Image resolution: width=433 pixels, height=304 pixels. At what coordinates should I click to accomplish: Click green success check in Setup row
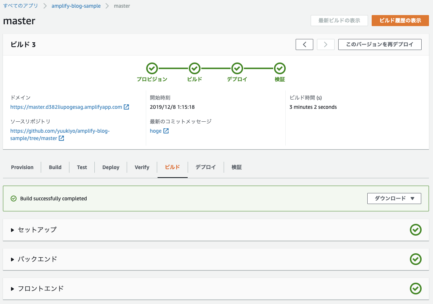415,230
